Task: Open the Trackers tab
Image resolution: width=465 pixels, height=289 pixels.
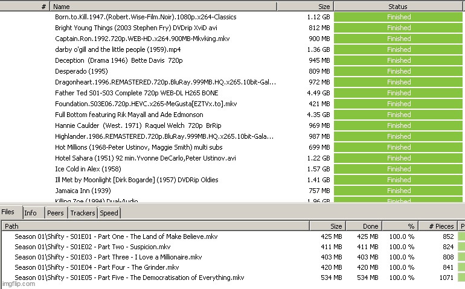Action: pyautogui.click(x=83, y=213)
